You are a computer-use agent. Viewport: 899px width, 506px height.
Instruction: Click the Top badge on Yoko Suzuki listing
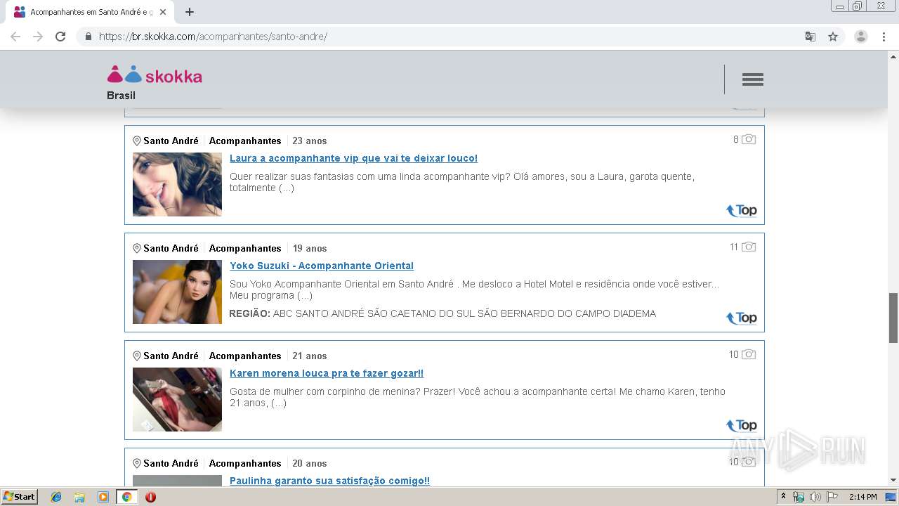click(742, 318)
